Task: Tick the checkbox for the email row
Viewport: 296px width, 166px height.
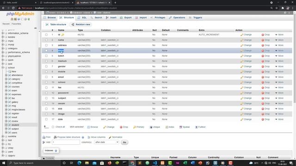Action: click(x=46, y=77)
